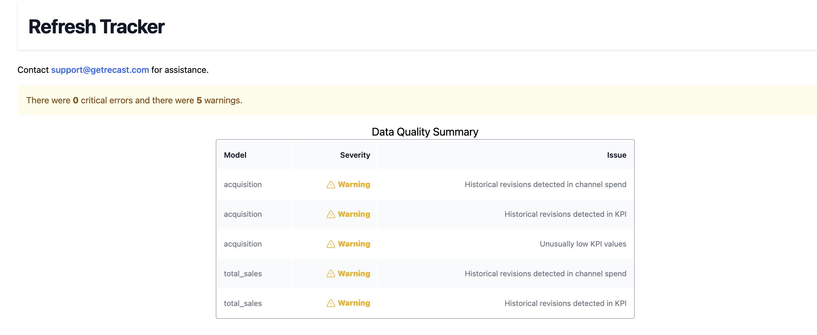Click the Issue column header

(x=616, y=155)
